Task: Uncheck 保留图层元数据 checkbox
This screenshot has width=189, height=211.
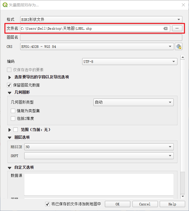Action: 9,85
